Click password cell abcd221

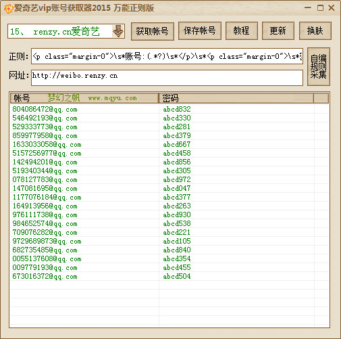coord(177,232)
